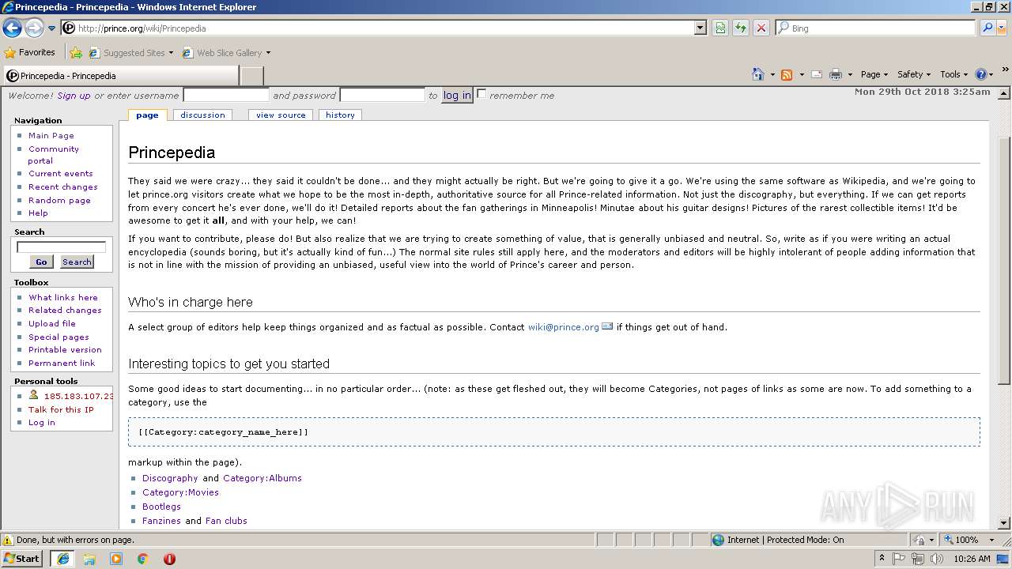This screenshot has height=569, width=1012.
Task: Open the Recent changes link
Action: (x=63, y=187)
